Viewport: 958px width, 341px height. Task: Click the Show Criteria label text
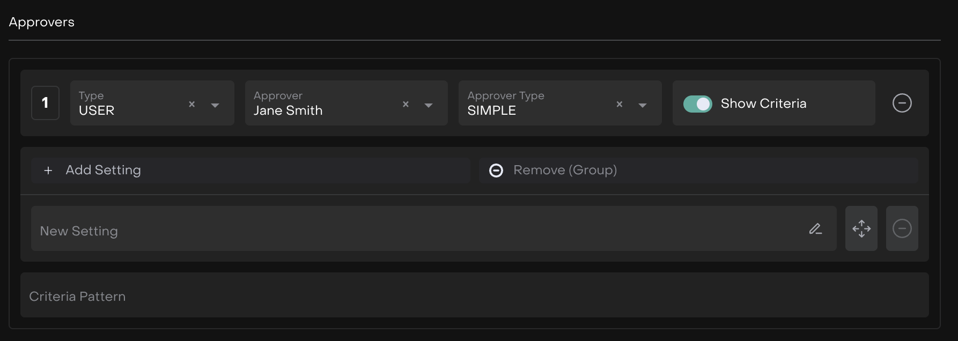pyautogui.click(x=763, y=103)
